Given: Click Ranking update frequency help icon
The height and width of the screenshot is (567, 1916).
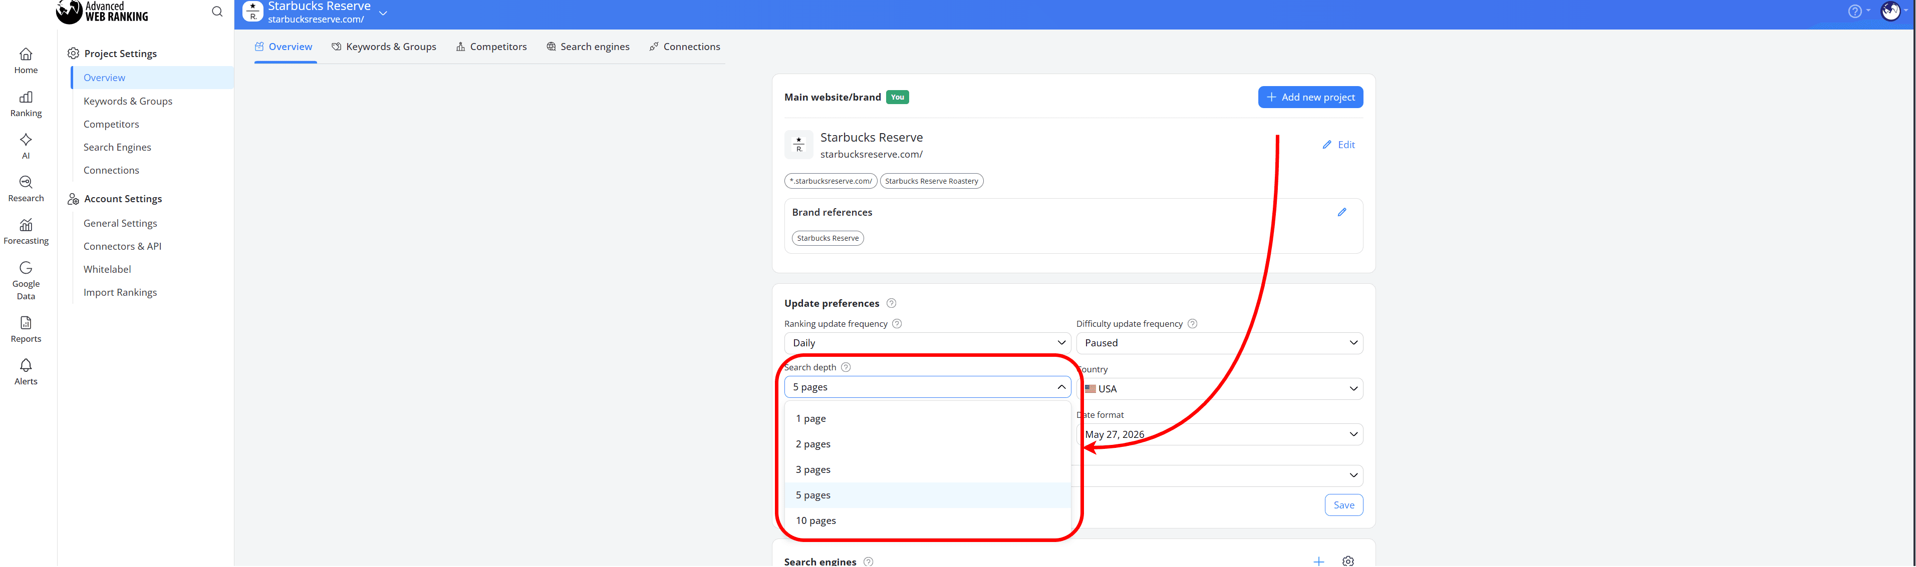Looking at the screenshot, I should click(897, 324).
